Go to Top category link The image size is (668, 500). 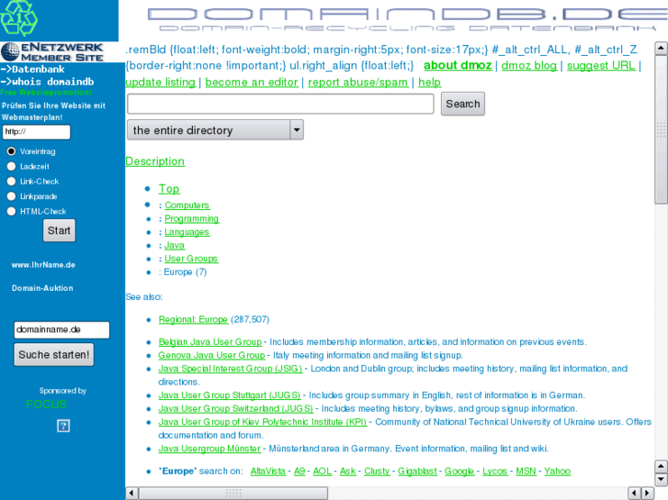169,188
